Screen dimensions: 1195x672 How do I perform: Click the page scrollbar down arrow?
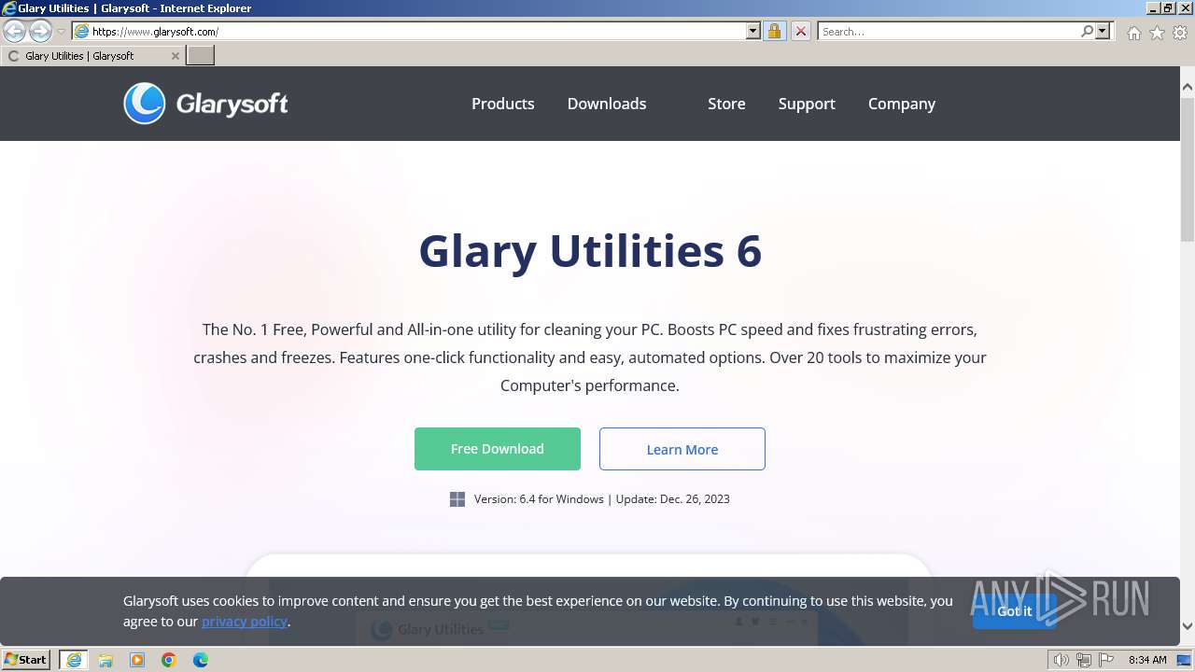[1188, 627]
